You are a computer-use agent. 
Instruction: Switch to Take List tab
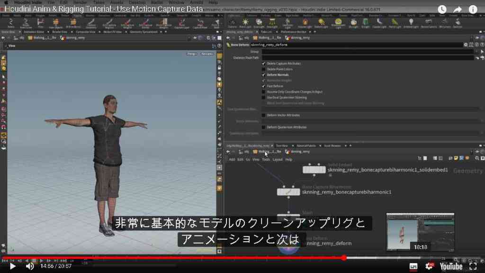coord(266,32)
